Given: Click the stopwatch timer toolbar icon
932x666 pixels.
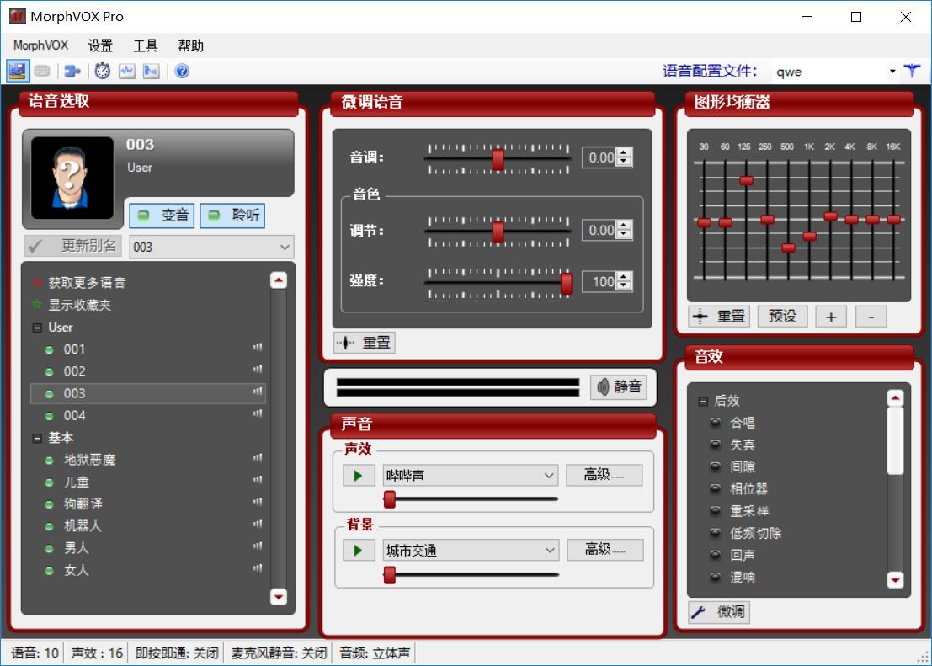Looking at the screenshot, I should pyautogui.click(x=102, y=71).
